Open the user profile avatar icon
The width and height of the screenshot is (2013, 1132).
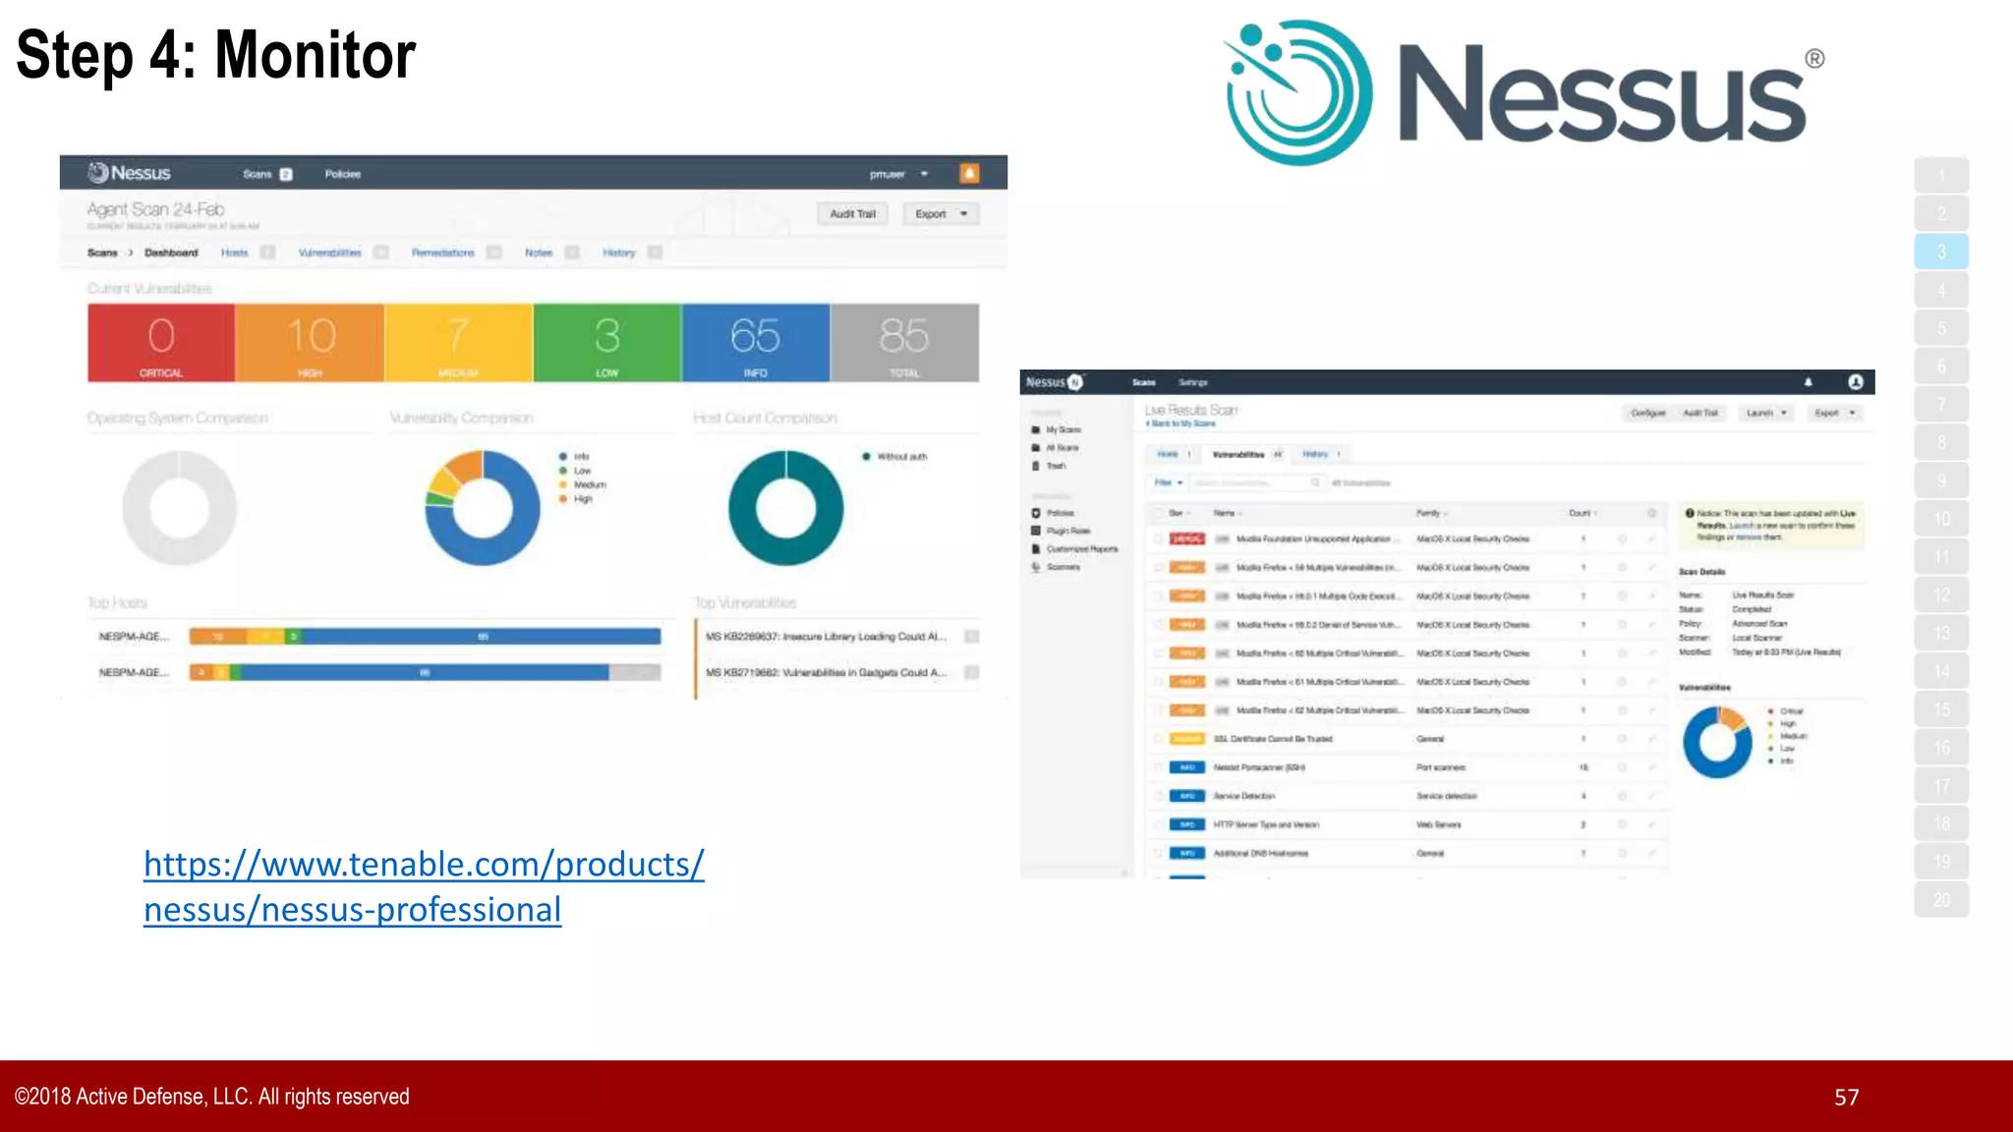click(1855, 382)
